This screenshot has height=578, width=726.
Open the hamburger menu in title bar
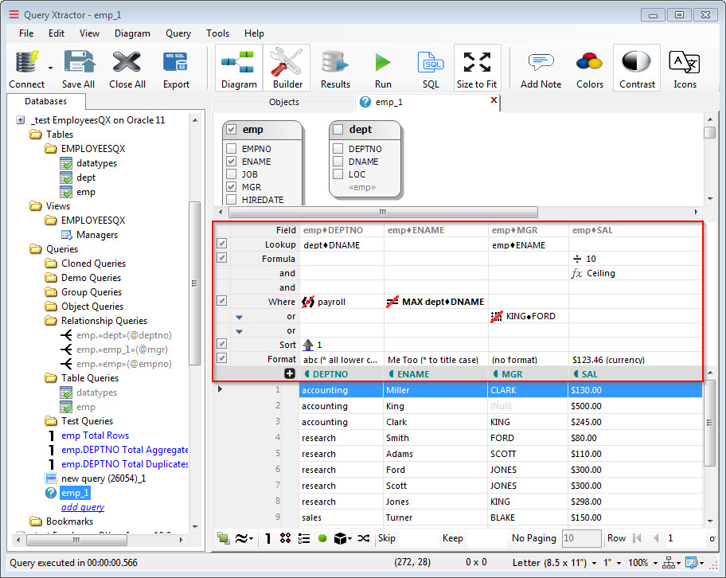[x=14, y=14]
